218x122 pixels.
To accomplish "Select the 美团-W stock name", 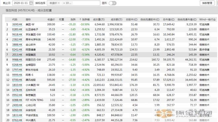I will pyautogui.click(x=30, y=24).
